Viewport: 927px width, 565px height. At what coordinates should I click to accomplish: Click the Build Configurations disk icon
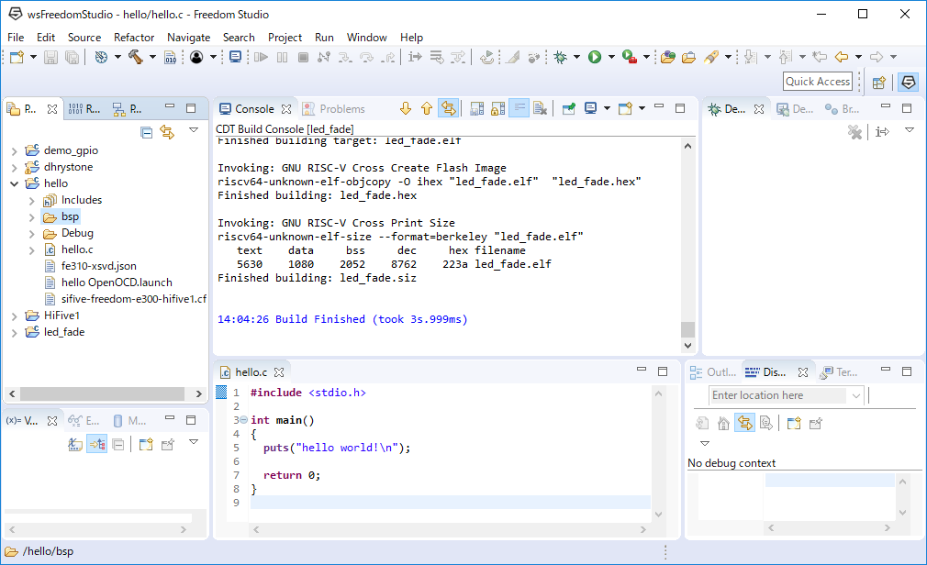point(101,58)
